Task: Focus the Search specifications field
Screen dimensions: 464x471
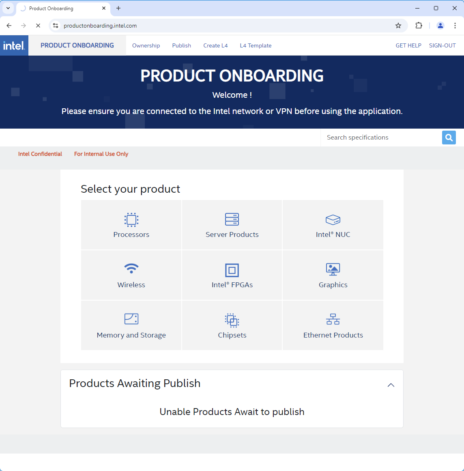Action: pos(381,138)
